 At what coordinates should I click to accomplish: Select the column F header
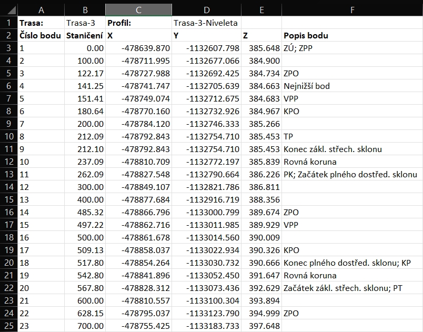tap(352, 9)
